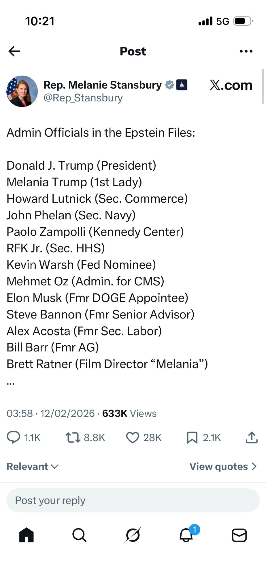Viewport: 266px width, 577px height.
Task: Open the Notifications bell
Action: 186,535
